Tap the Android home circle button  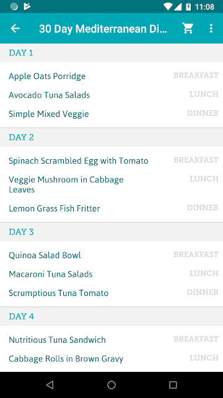click(111, 385)
